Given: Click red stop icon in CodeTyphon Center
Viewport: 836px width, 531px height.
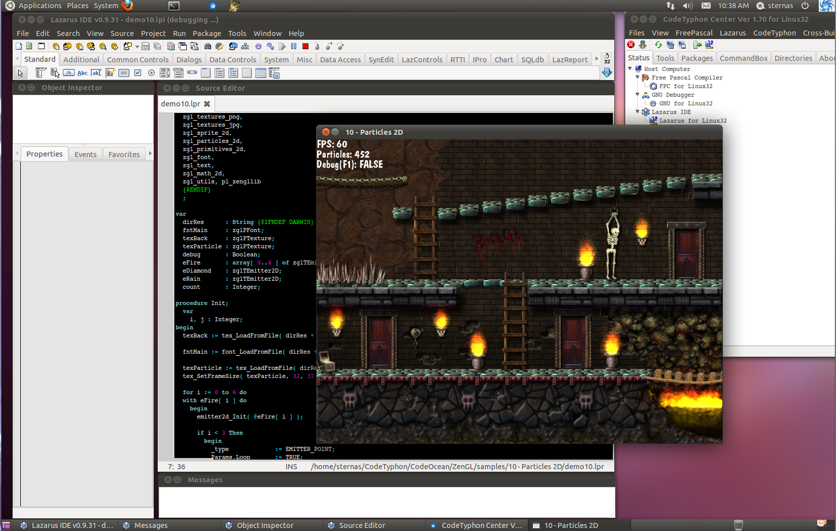Looking at the screenshot, I should [x=631, y=45].
